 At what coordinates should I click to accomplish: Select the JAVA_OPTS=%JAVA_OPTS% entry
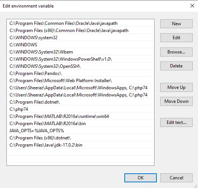(80, 131)
